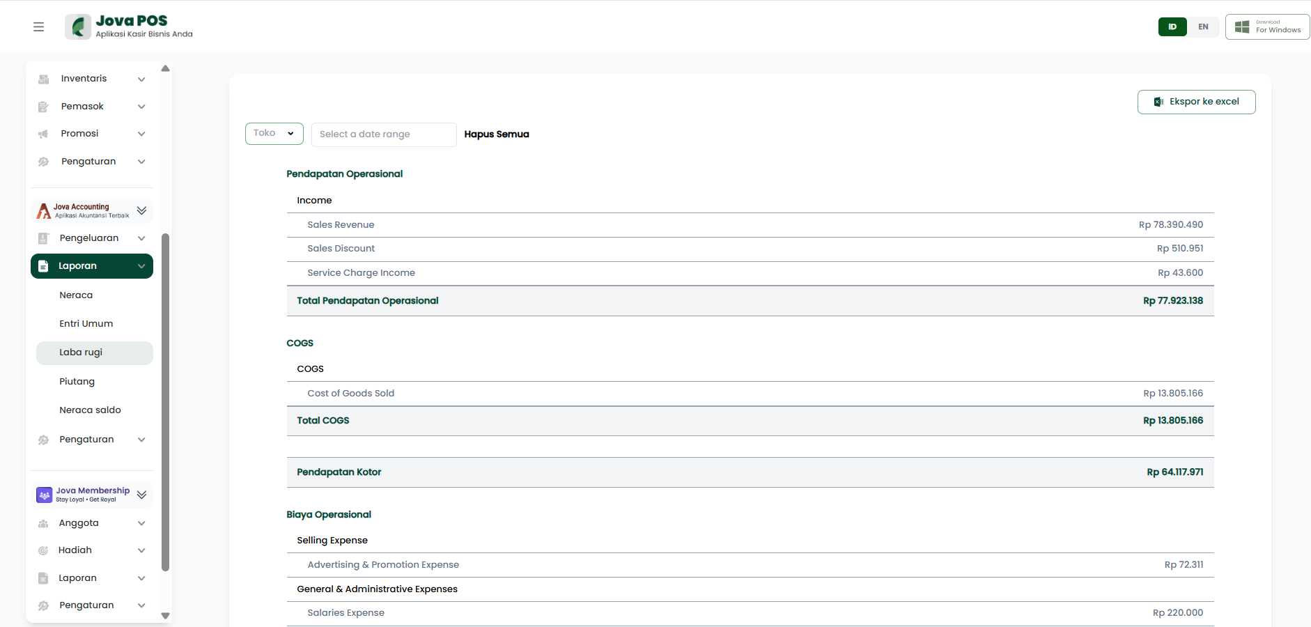Image resolution: width=1311 pixels, height=627 pixels.
Task: Click the sidebar scroll up arrow
Action: point(166,68)
